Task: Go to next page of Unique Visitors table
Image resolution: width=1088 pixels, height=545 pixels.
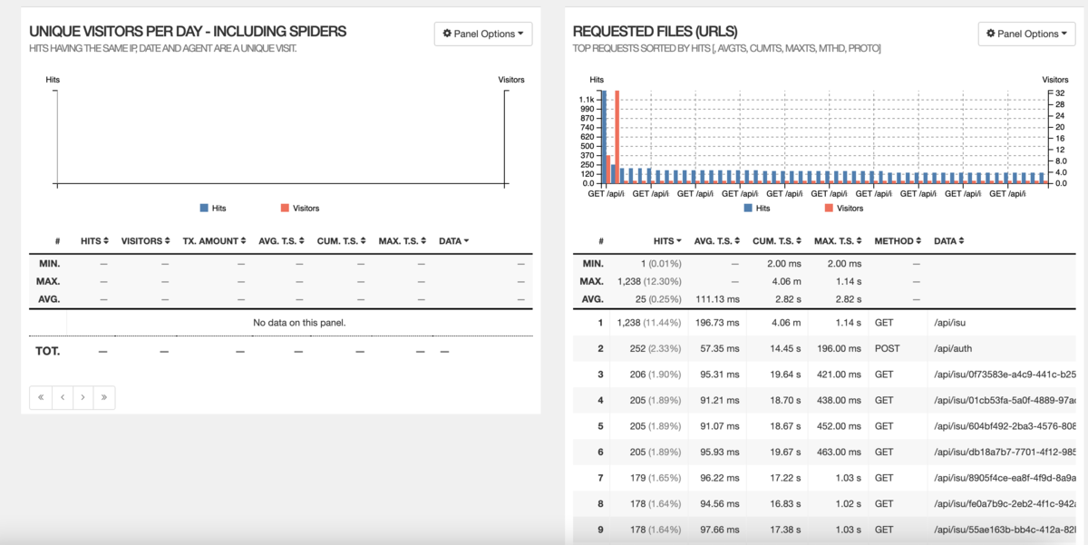Action: coord(83,397)
